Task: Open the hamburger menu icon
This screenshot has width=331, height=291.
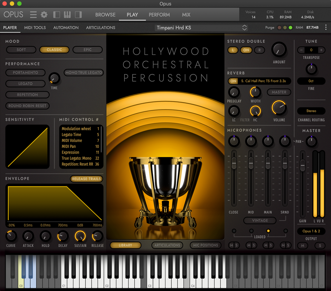Action: point(33,14)
